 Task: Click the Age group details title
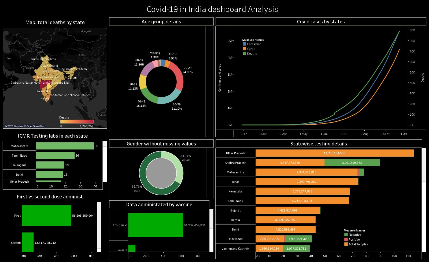pos(161,22)
